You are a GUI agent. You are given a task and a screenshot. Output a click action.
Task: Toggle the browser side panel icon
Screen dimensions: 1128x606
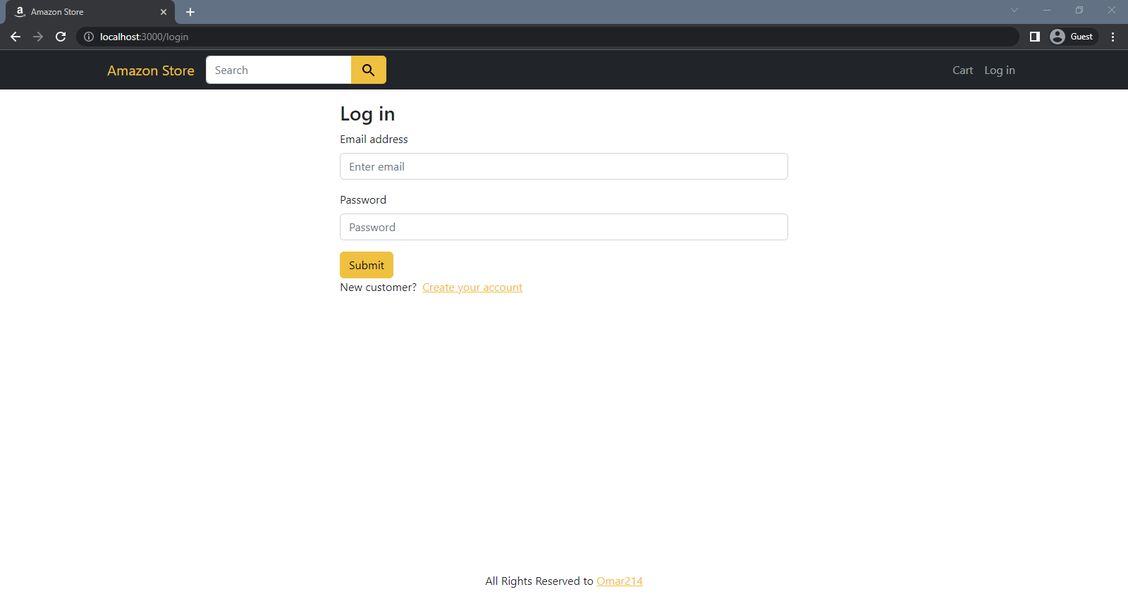[1035, 37]
